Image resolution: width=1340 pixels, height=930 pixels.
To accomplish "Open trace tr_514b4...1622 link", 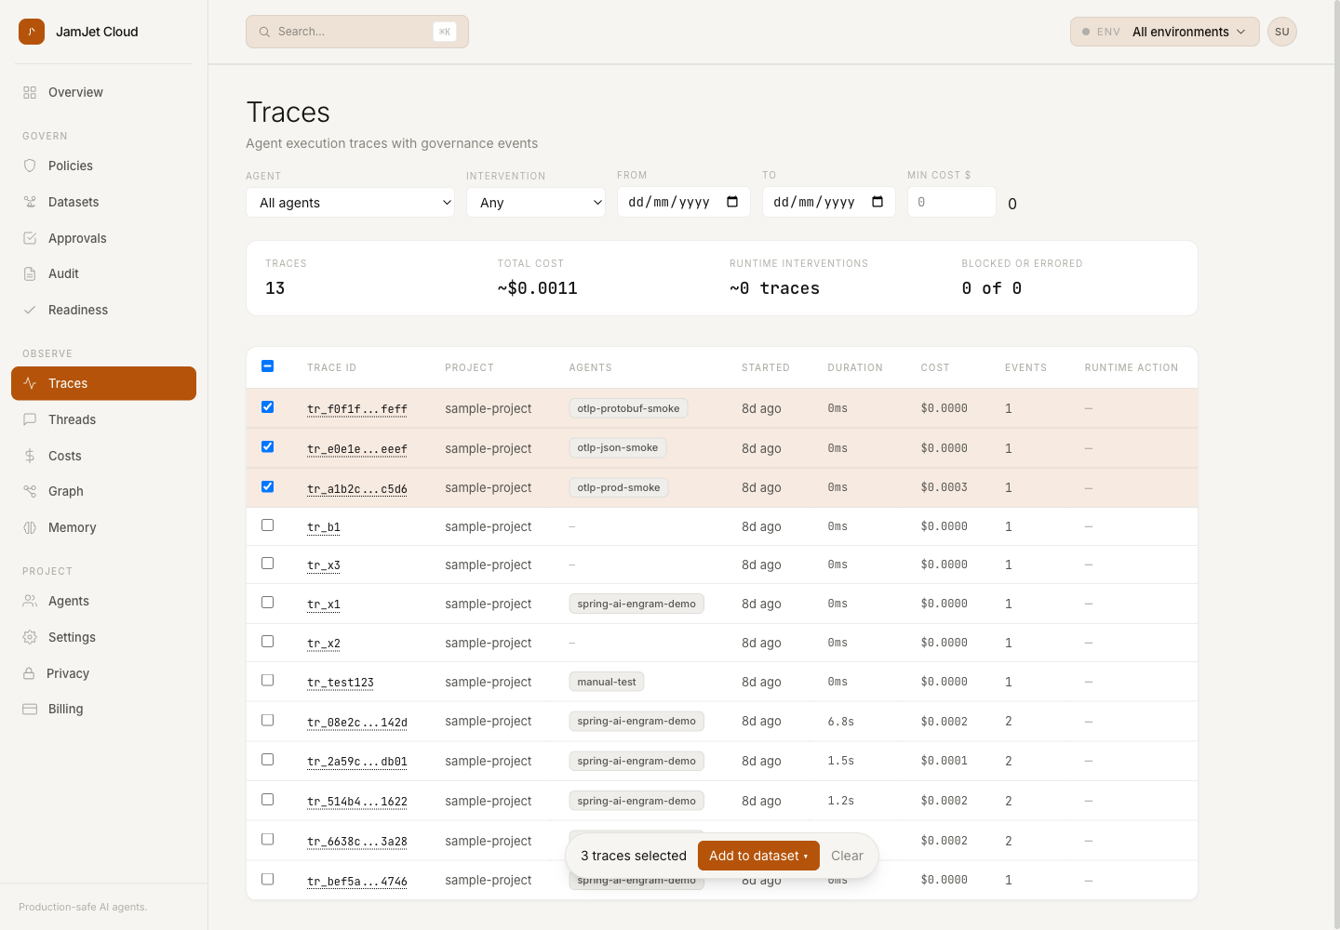I will pos(357,802).
